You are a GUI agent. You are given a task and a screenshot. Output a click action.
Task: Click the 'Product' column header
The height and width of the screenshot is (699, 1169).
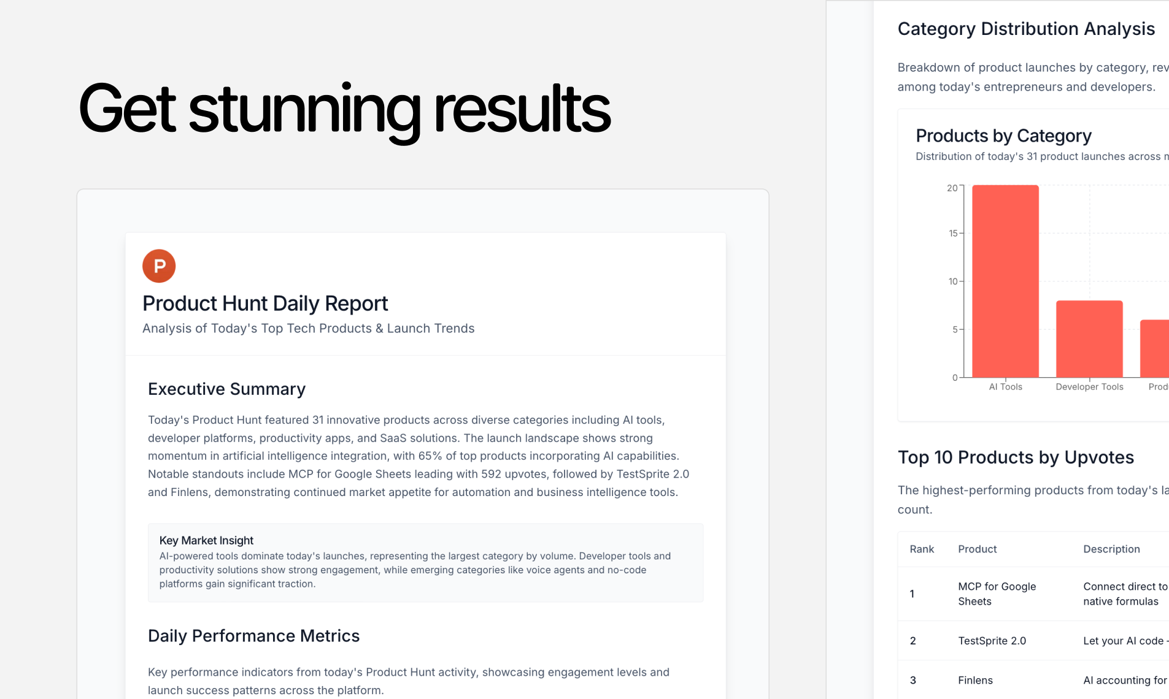coord(977,549)
